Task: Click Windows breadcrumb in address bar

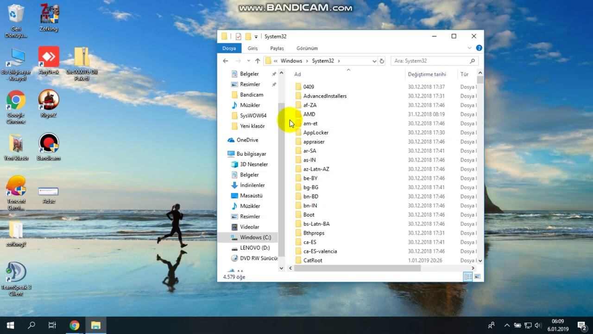Action: point(291,61)
